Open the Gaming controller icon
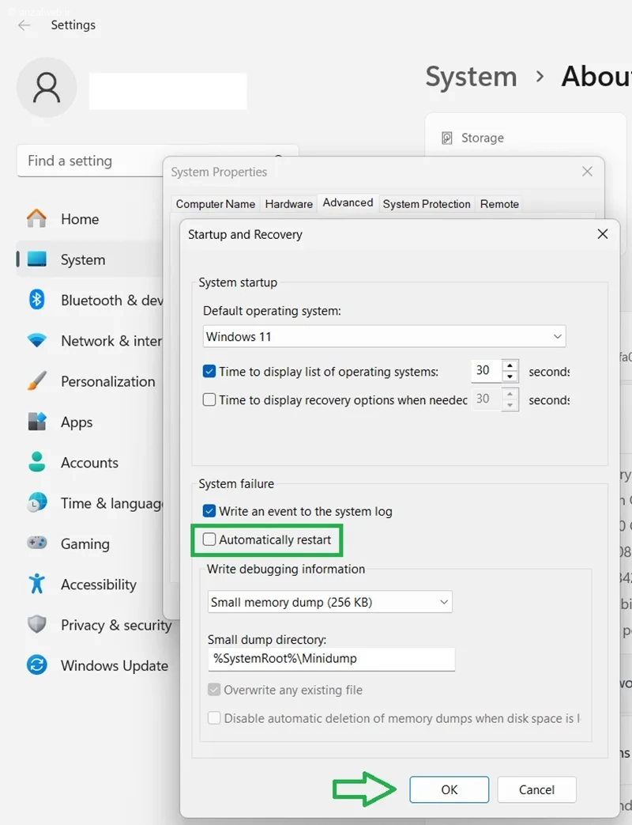 36,543
